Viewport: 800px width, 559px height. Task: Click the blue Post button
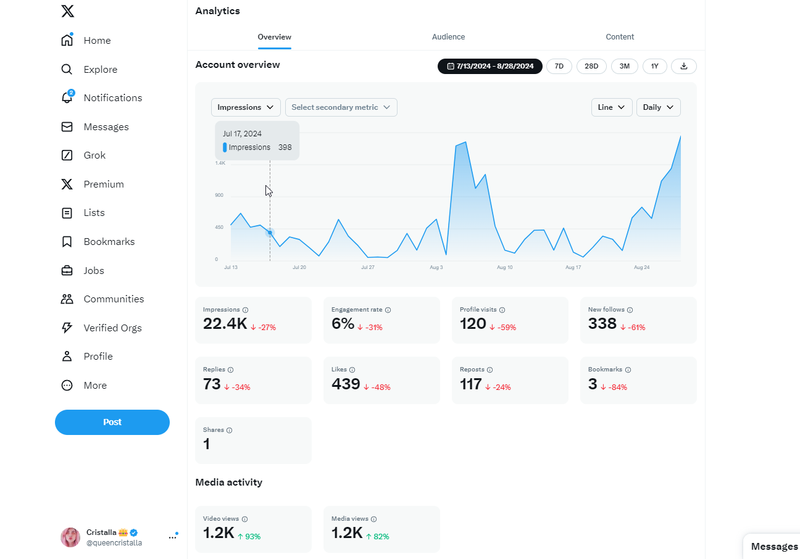point(112,422)
